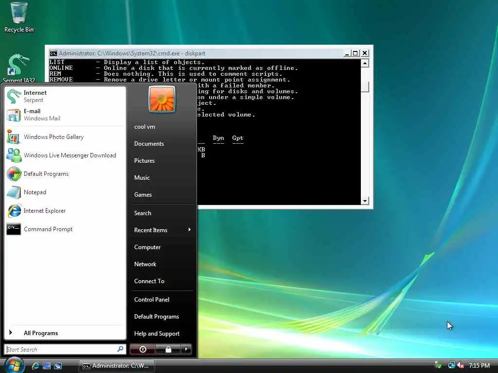Viewport: 498px width, 373px height.
Task: Click Show Desktop in Quick Launch
Action: tap(47, 366)
